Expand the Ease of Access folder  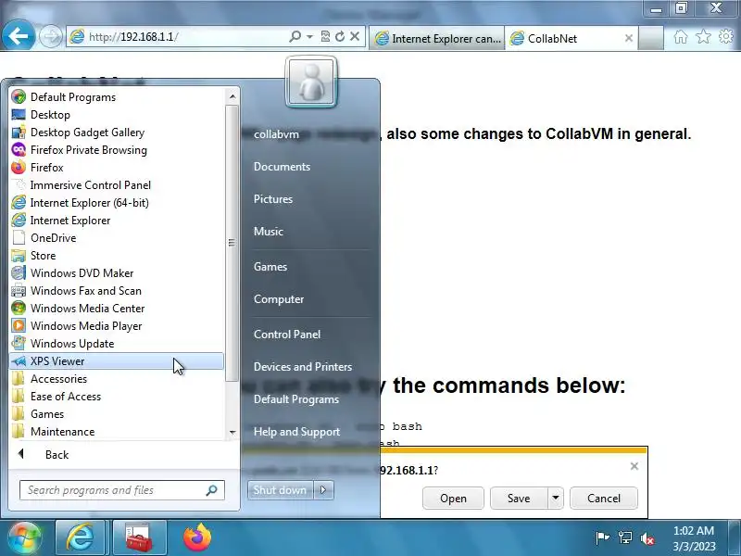coord(116,397)
